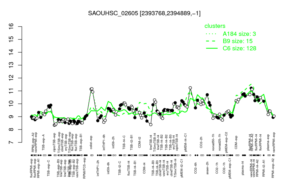291x181 pixels.
Task: Click x-axis label 'colist-exp'
Action: pyautogui.click(x=91, y=142)
